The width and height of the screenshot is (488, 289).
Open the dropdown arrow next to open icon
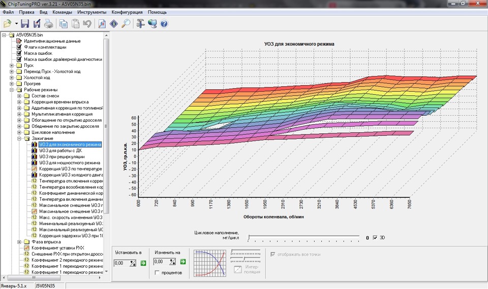[x=17, y=24]
